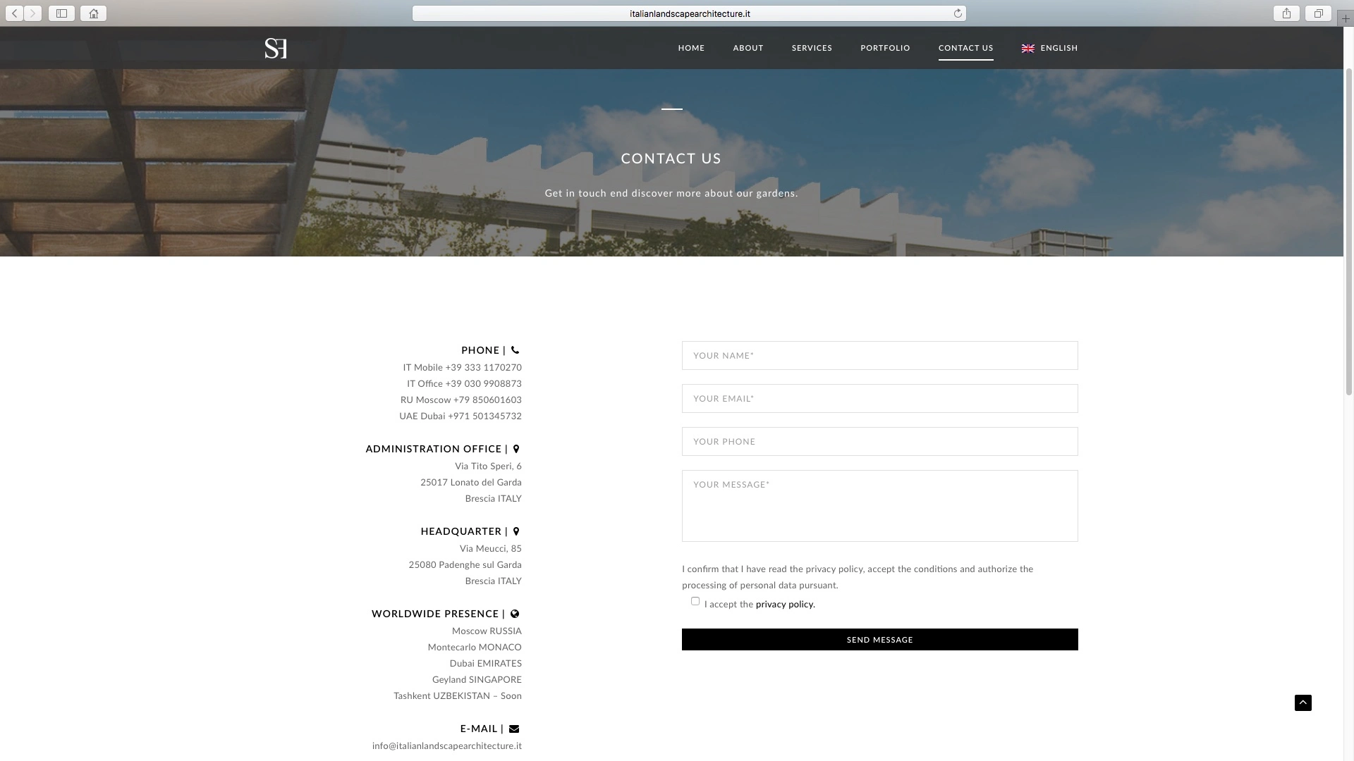Click the Send Message button
Viewport: 1354px width, 761px height.
point(879,639)
